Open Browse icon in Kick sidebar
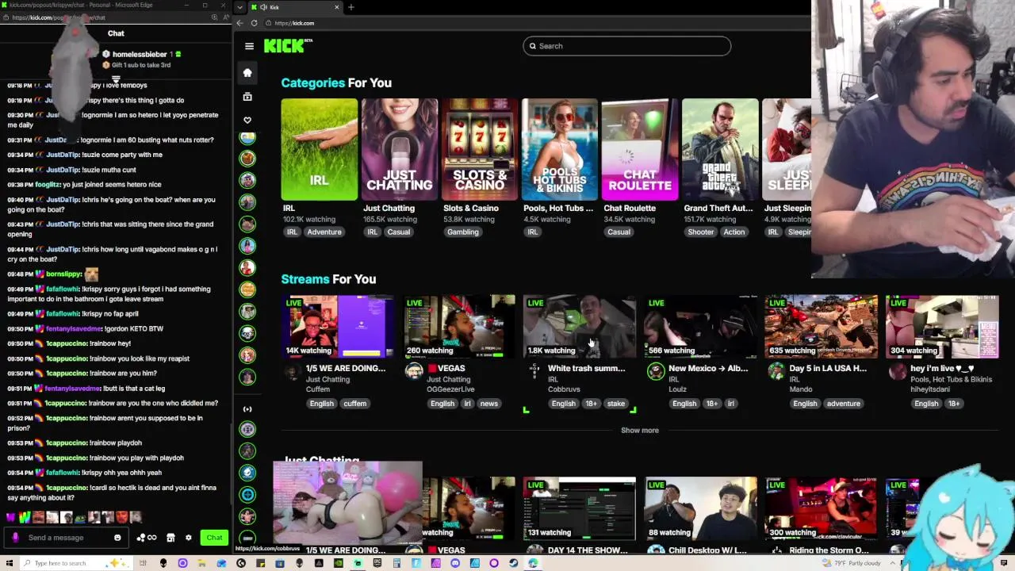The height and width of the screenshot is (571, 1015). [247, 97]
